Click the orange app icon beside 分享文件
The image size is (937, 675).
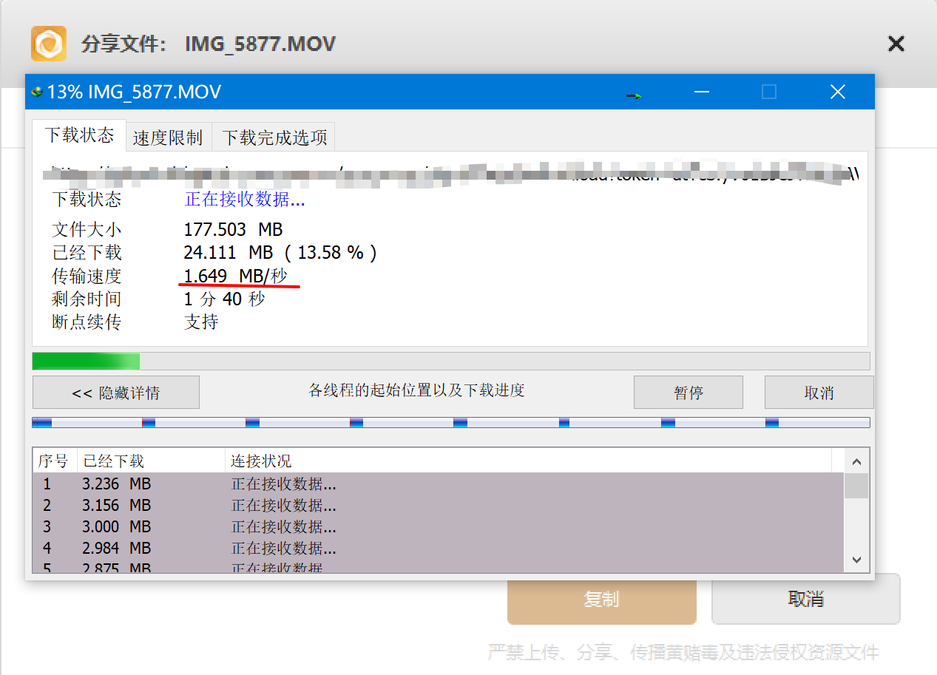pyautogui.click(x=49, y=44)
